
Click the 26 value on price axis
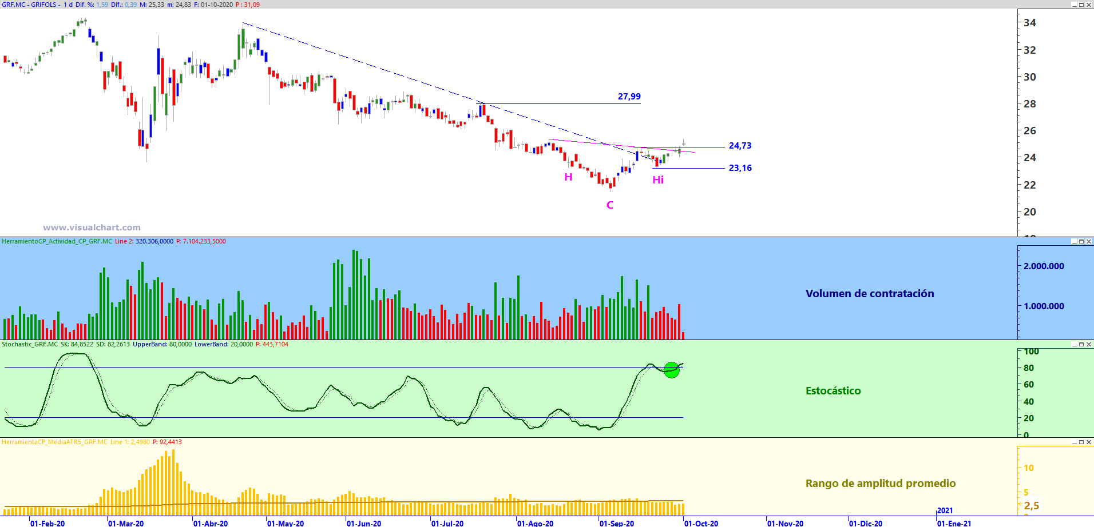(x=1030, y=131)
